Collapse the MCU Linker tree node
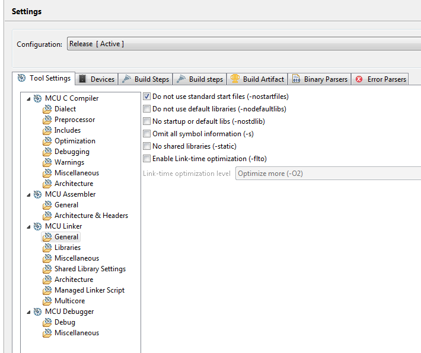This screenshot has width=421, height=353. coord(28,227)
